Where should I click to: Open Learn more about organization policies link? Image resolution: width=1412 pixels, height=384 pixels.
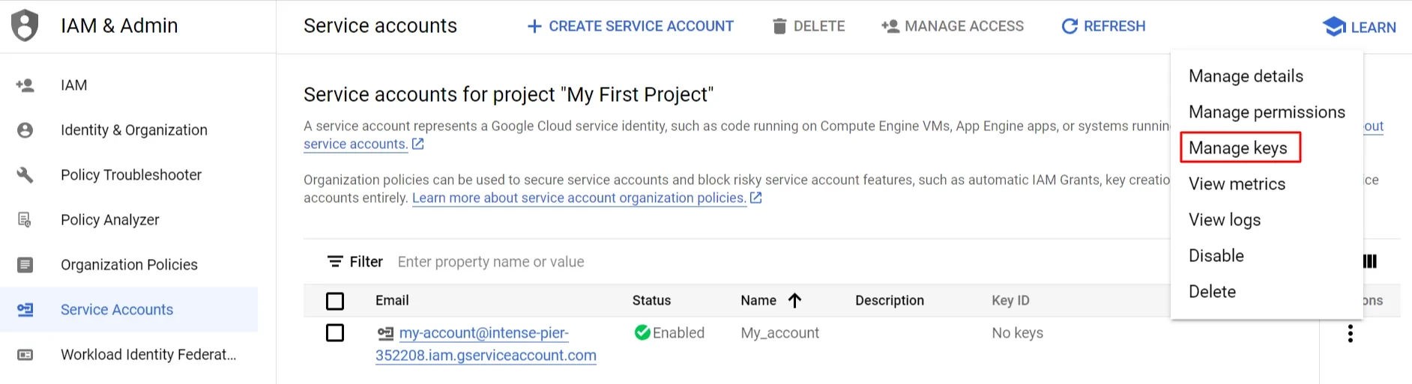[579, 198]
